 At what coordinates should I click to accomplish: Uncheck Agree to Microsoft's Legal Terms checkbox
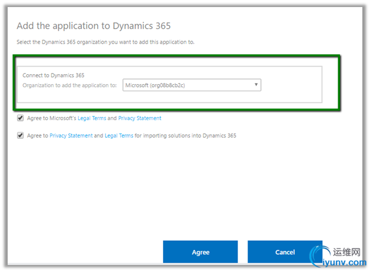[x=20, y=118]
